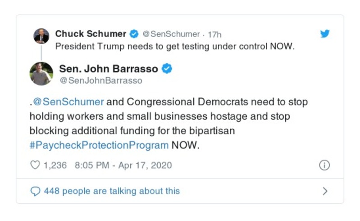Open the 8:05 PM - Apr 17, 2020 timestamp
Viewport: 360px width, 221px height.
click(123, 165)
